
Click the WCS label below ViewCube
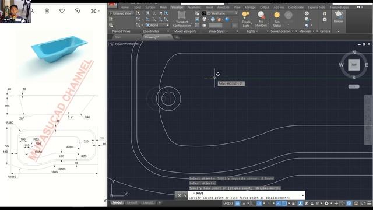(x=354, y=86)
